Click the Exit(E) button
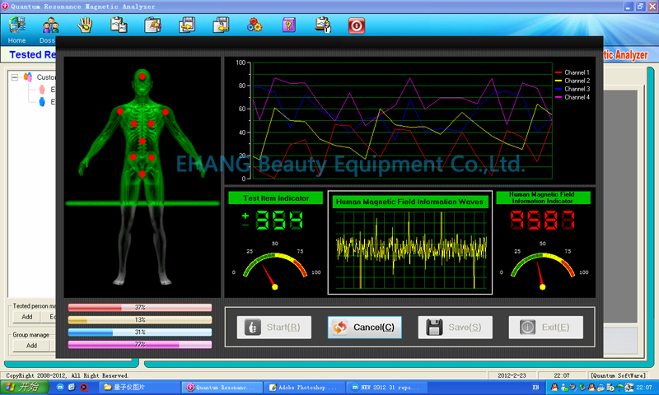Screen dimensions: 659x395 tap(545, 328)
